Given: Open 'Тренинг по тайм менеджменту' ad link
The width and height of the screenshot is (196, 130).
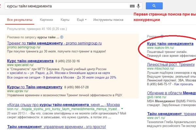Looking at the screenshot, I should [x=54, y=43].
